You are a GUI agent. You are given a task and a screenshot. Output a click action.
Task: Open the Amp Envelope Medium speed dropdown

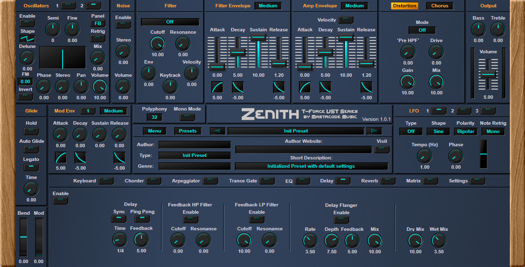355,6
